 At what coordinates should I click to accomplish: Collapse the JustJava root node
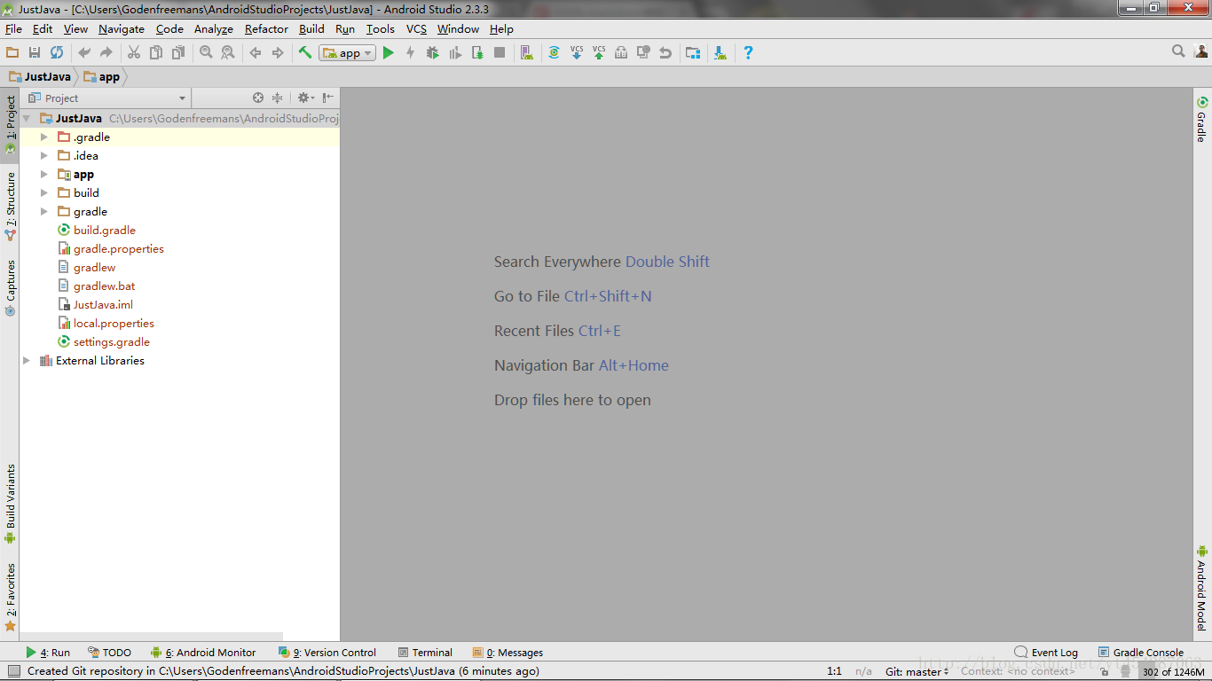point(27,119)
